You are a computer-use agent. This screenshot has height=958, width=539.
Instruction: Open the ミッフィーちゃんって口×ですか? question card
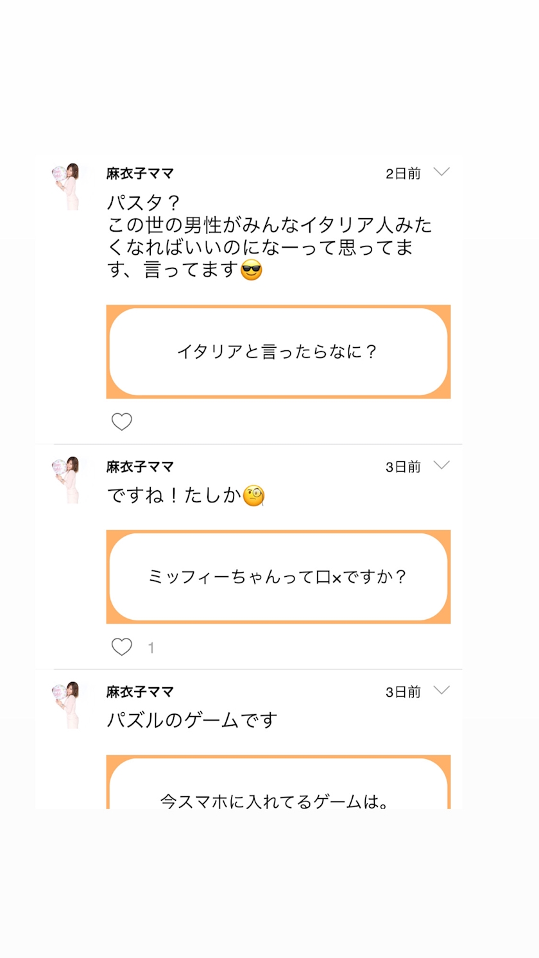(278, 576)
